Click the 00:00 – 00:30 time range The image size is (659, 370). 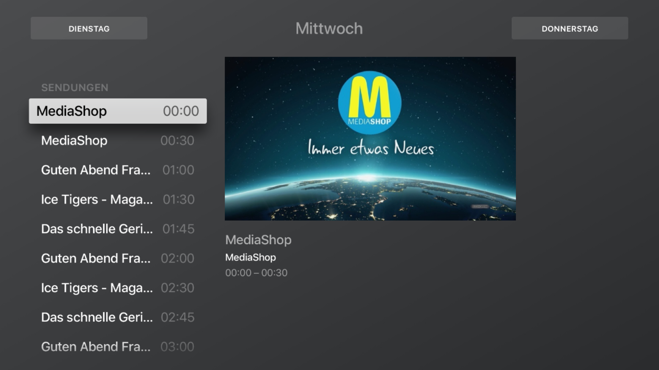click(256, 273)
